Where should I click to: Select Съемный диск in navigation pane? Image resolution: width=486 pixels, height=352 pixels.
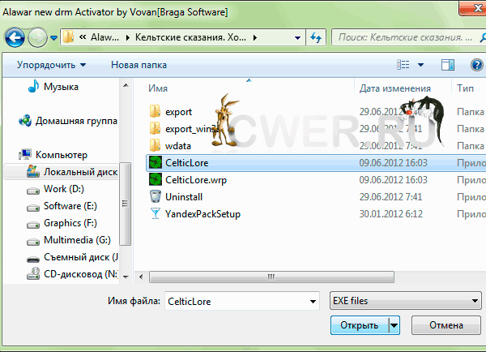tap(80, 257)
